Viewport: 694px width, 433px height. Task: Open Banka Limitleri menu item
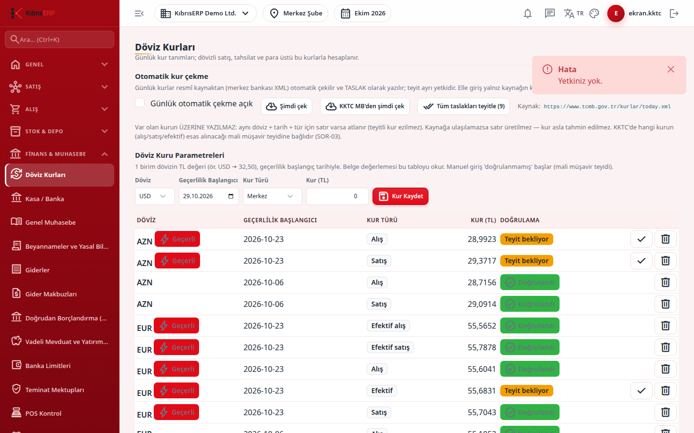coord(60,366)
